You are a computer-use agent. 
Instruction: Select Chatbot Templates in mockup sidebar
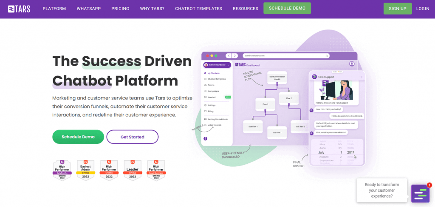click(215, 79)
